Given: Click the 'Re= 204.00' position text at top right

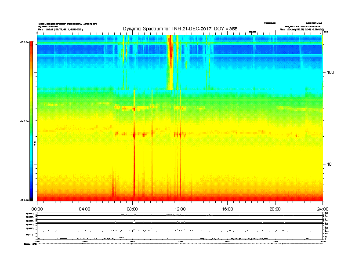Looking at the screenshot, I should (x=301, y=29).
